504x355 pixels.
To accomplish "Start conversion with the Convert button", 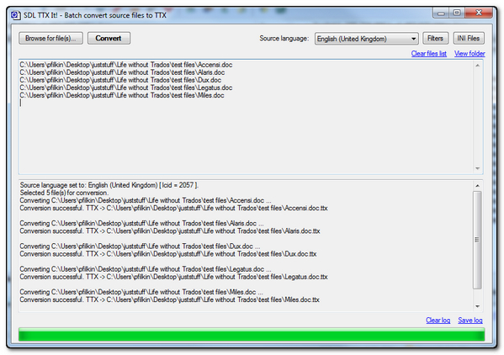I will tap(109, 38).
